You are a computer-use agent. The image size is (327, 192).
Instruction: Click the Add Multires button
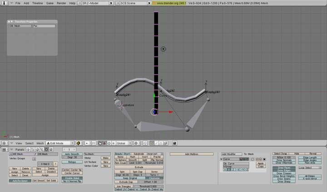192,154
